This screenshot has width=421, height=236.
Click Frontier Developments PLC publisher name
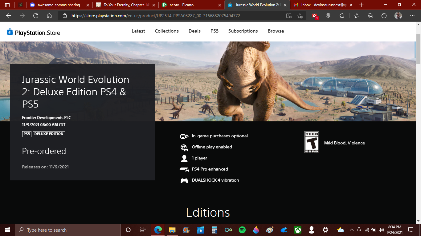[47, 118]
